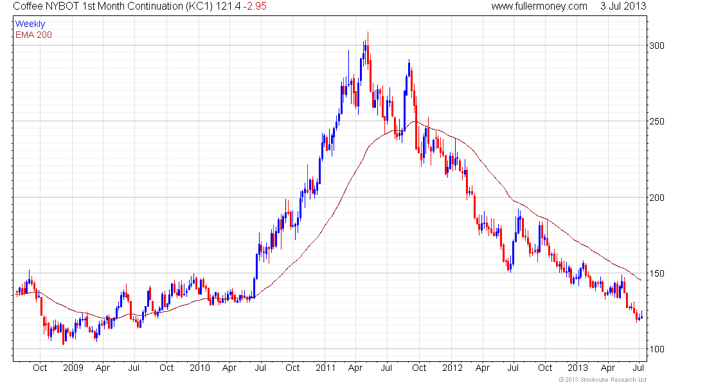Select the 2011 year marker on time axis

pos(326,368)
